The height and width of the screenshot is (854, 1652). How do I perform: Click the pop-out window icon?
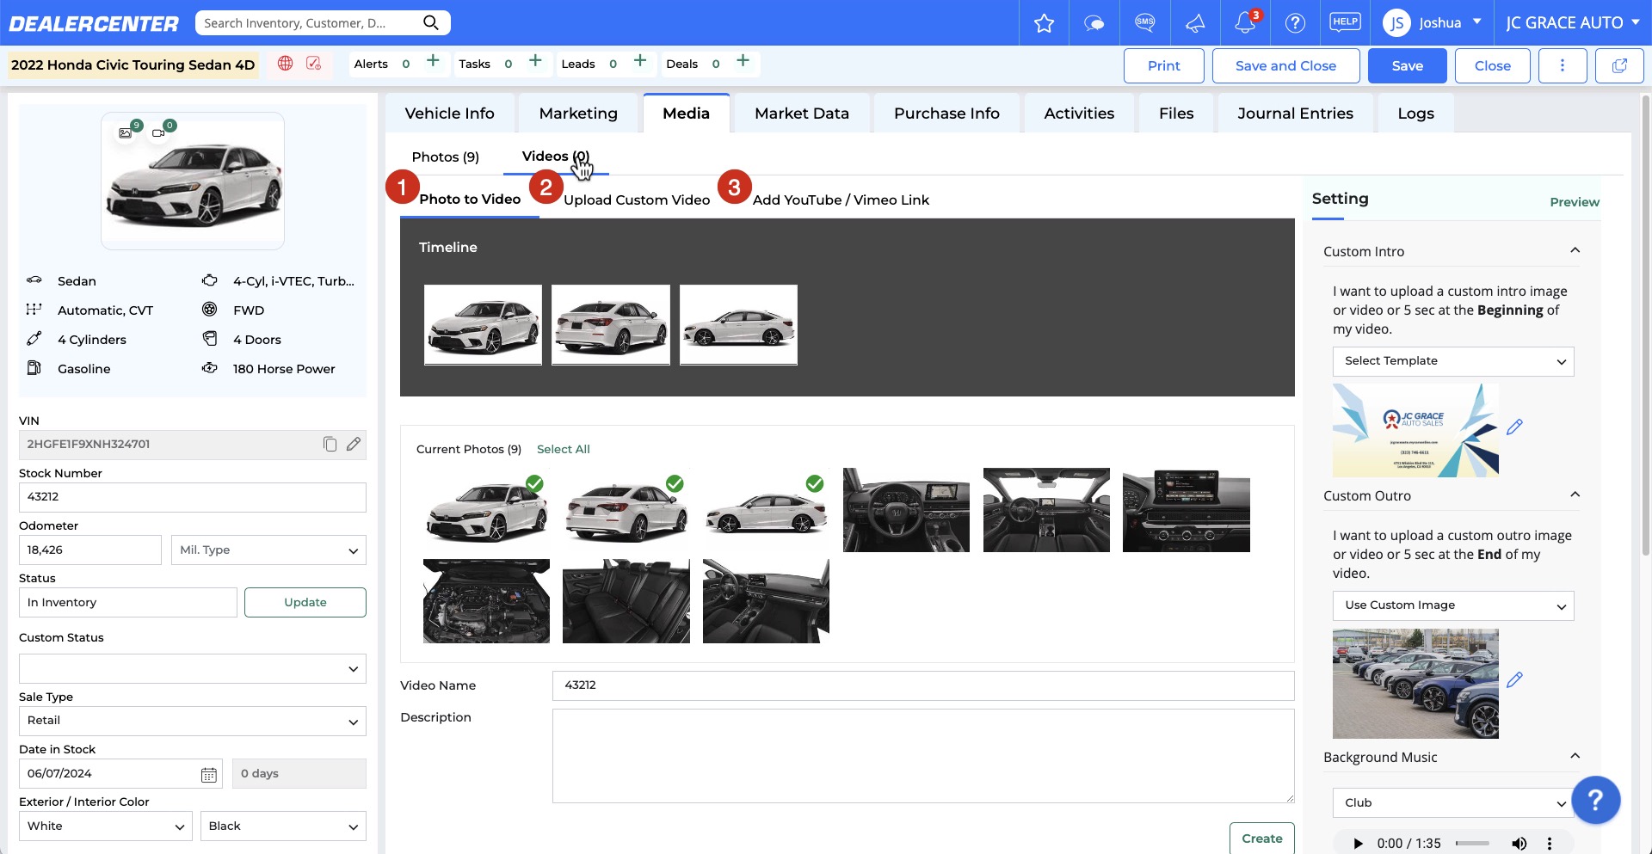coord(1619,66)
